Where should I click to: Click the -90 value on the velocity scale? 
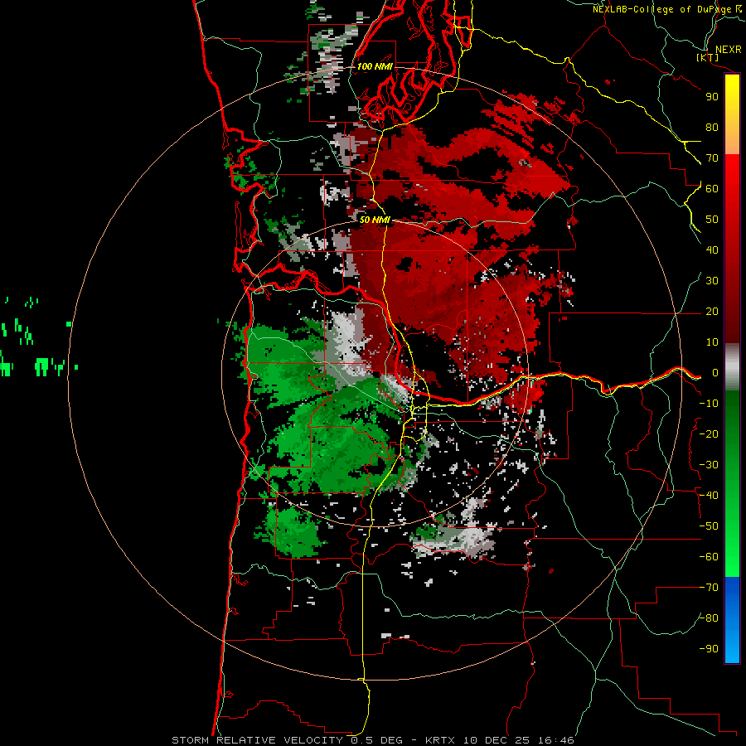click(709, 649)
